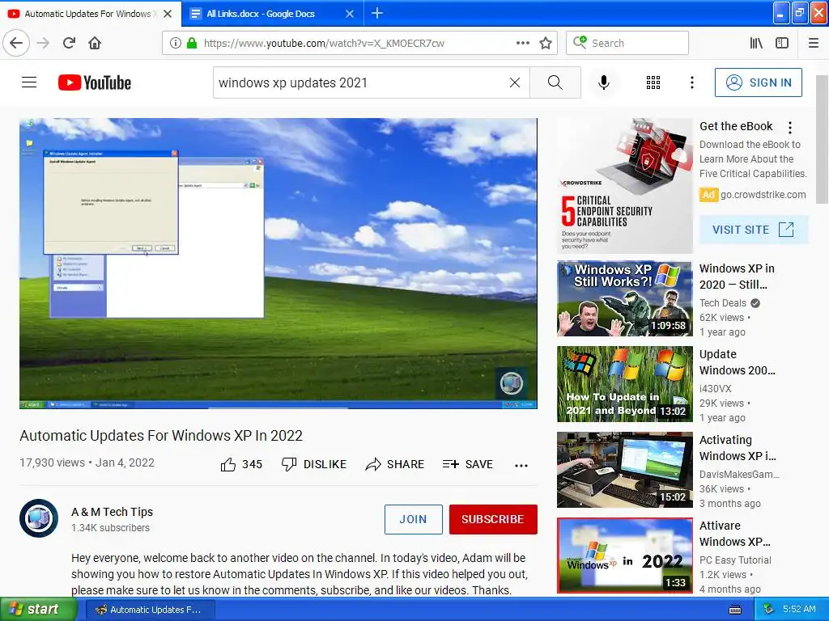The height and width of the screenshot is (621, 829).
Task: Click the URL address bar field
Action: coord(359,43)
